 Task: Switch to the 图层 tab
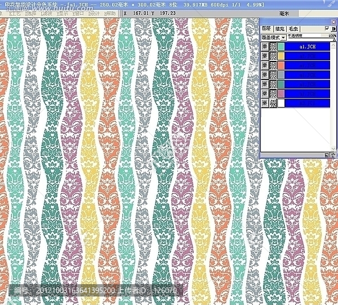(x=266, y=29)
